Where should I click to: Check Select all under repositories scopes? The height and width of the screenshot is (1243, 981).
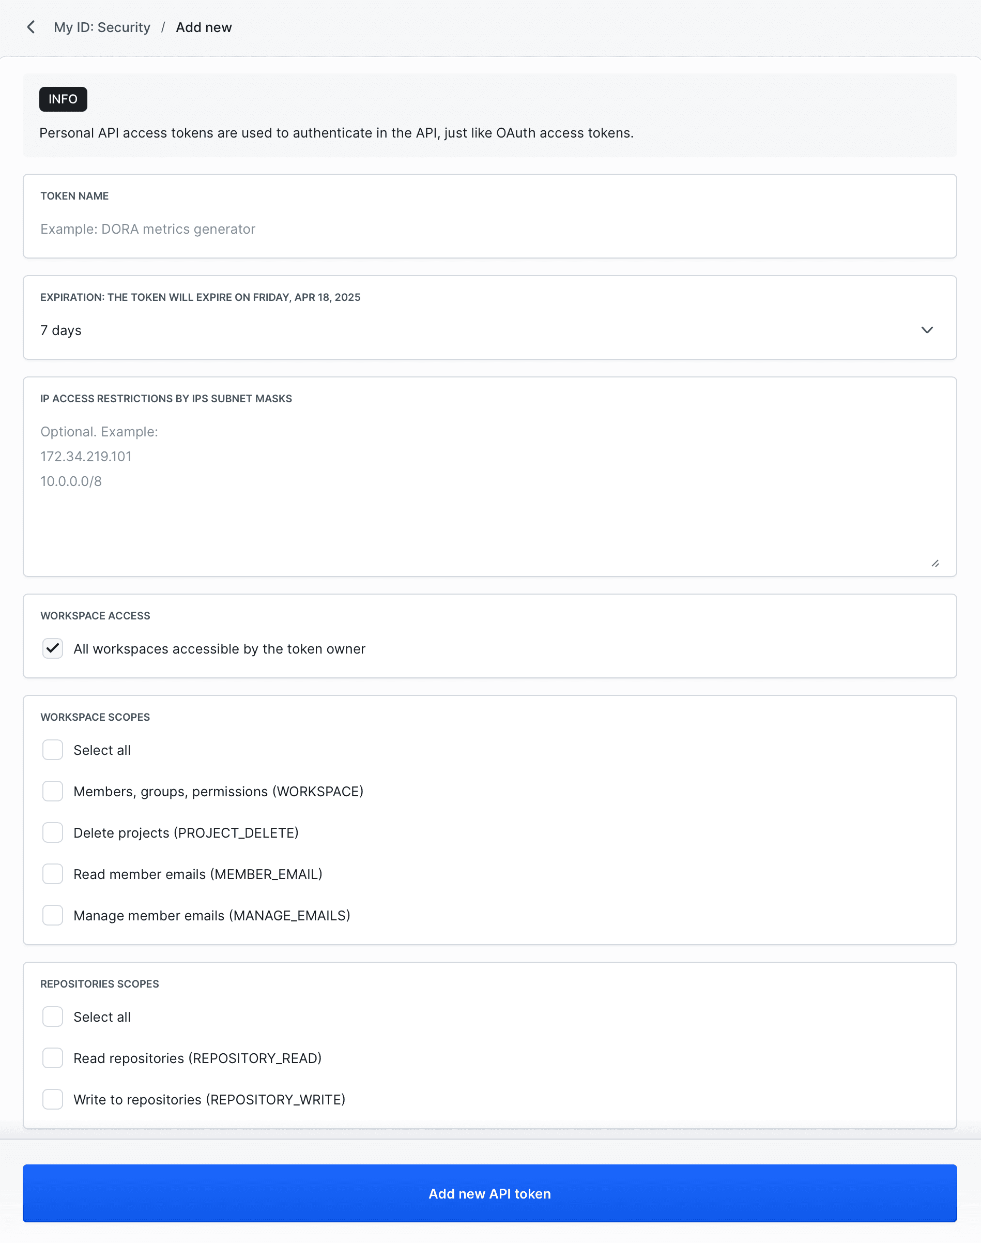[x=52, y=1017]
